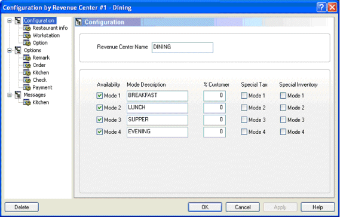This screenshot has width=340, height=217.
Task: Click the Remark item icon
Action: (27, 58)
